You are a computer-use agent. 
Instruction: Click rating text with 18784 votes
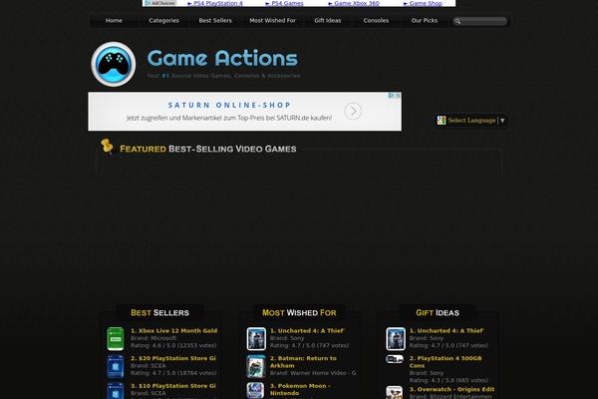coord(173,373)
